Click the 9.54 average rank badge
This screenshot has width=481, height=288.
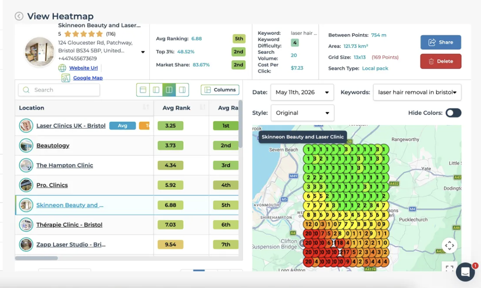click(170, 245)
